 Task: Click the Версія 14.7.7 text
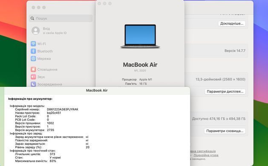(235, 51)
